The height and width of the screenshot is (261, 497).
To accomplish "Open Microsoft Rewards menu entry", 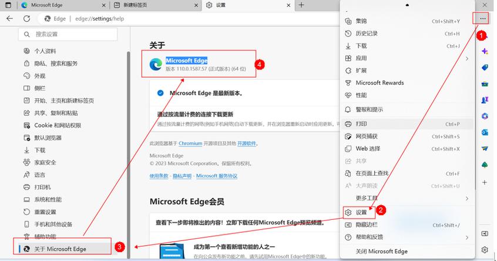I will tap(408, 83).
